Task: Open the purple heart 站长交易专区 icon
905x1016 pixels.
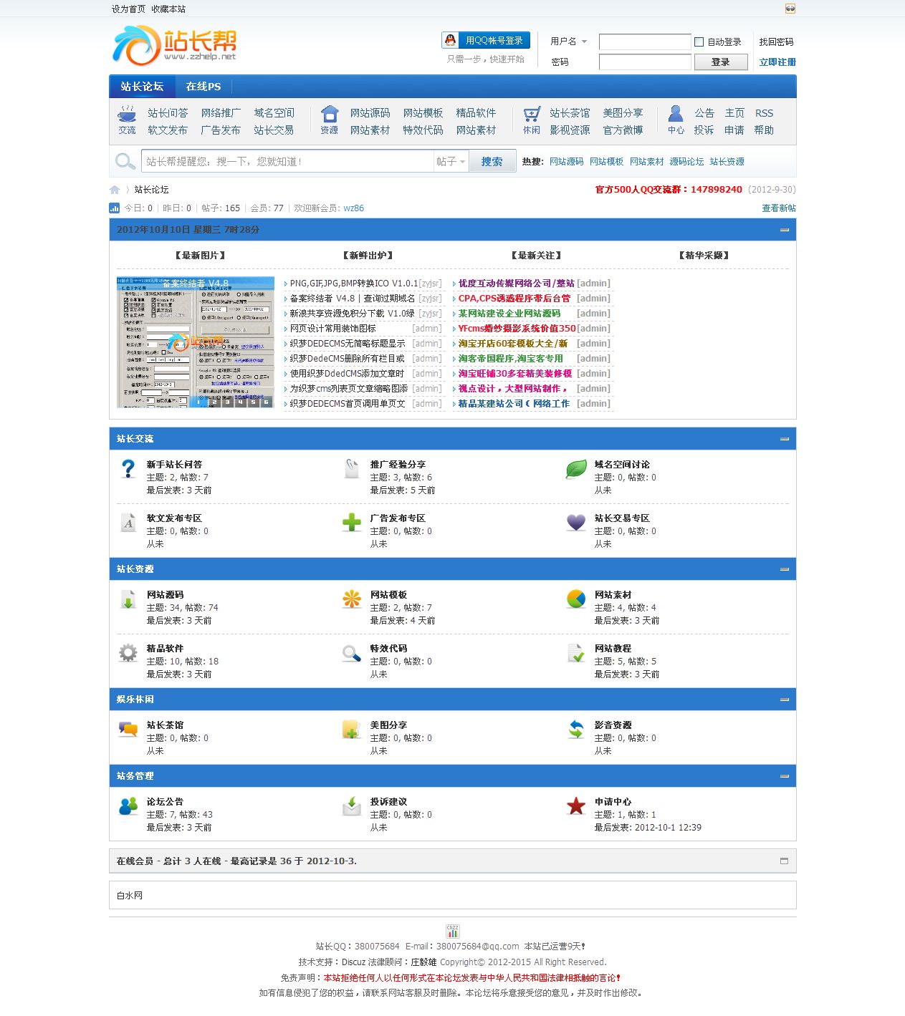Action: click(x=576, y=523)
